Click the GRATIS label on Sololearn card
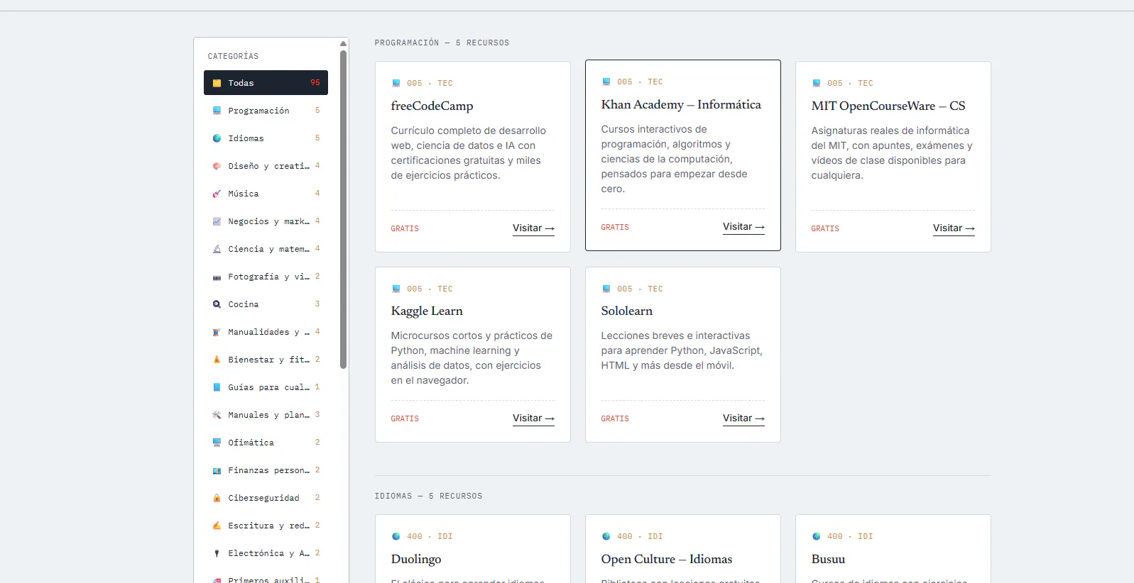Image resolution: width=1134 pixels, height=583 pixels. 615,419
